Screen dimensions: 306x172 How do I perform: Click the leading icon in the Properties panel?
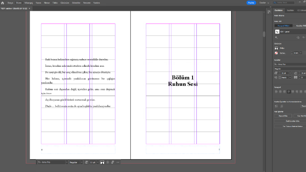296,73
